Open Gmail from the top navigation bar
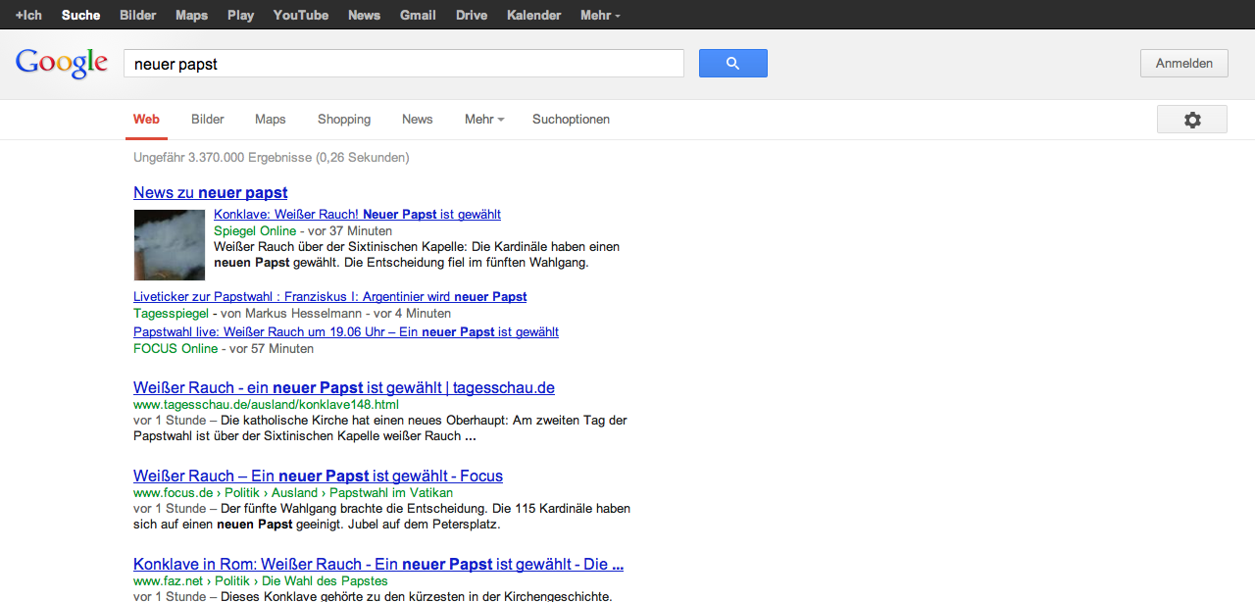Image resolution: width=1255 pixels, height=602 pixels. 418,15
